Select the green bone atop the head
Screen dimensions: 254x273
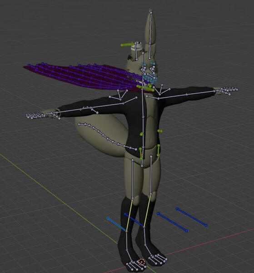tap(127, 45)
